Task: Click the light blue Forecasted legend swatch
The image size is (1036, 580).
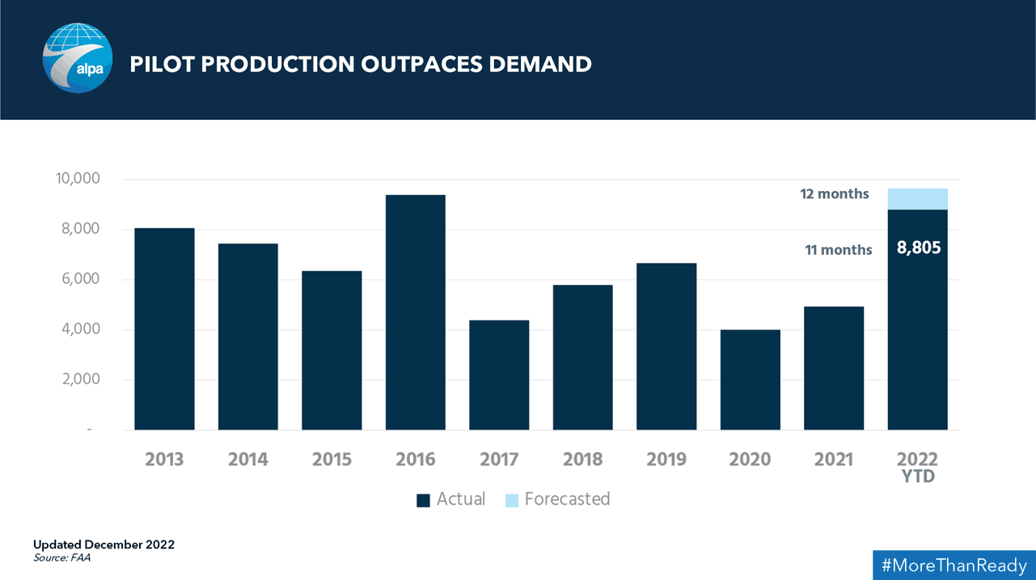Action: point(512,501)
